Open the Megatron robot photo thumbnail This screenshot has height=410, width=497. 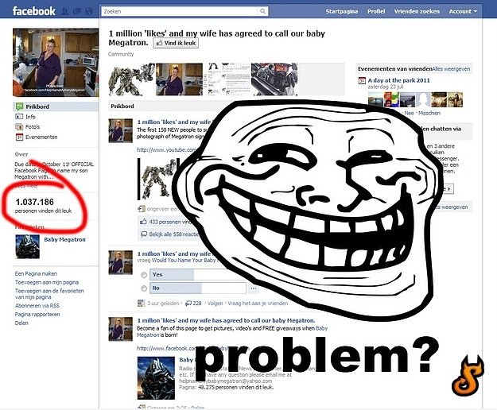131,79
